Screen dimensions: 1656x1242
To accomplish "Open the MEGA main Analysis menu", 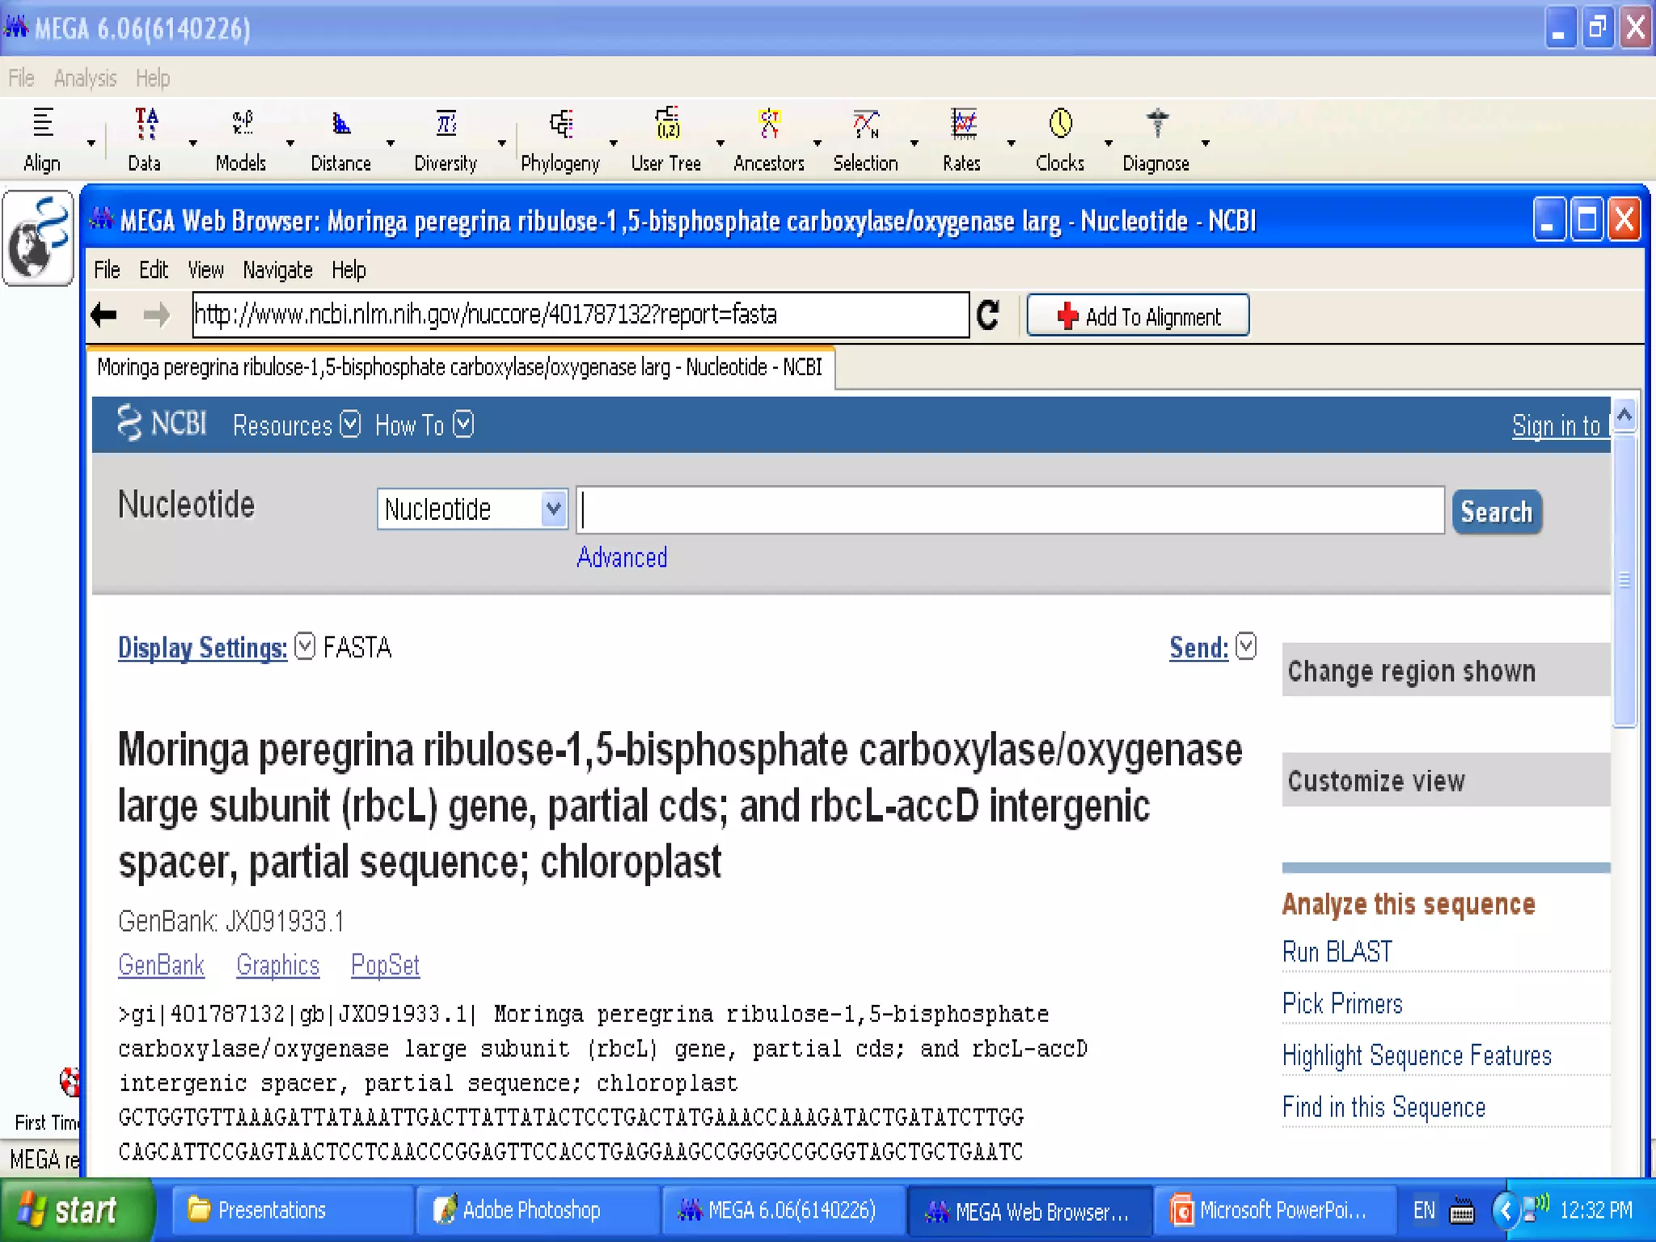I will [85, 78].
